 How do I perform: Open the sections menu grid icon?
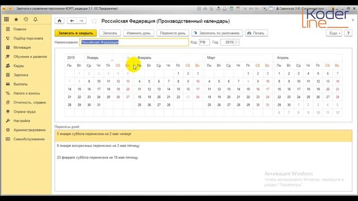click(6, 20)
